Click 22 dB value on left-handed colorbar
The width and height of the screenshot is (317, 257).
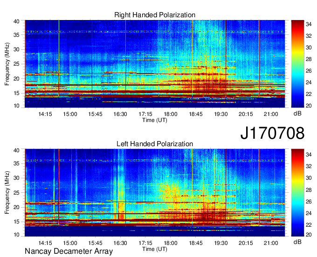[309, 225]
